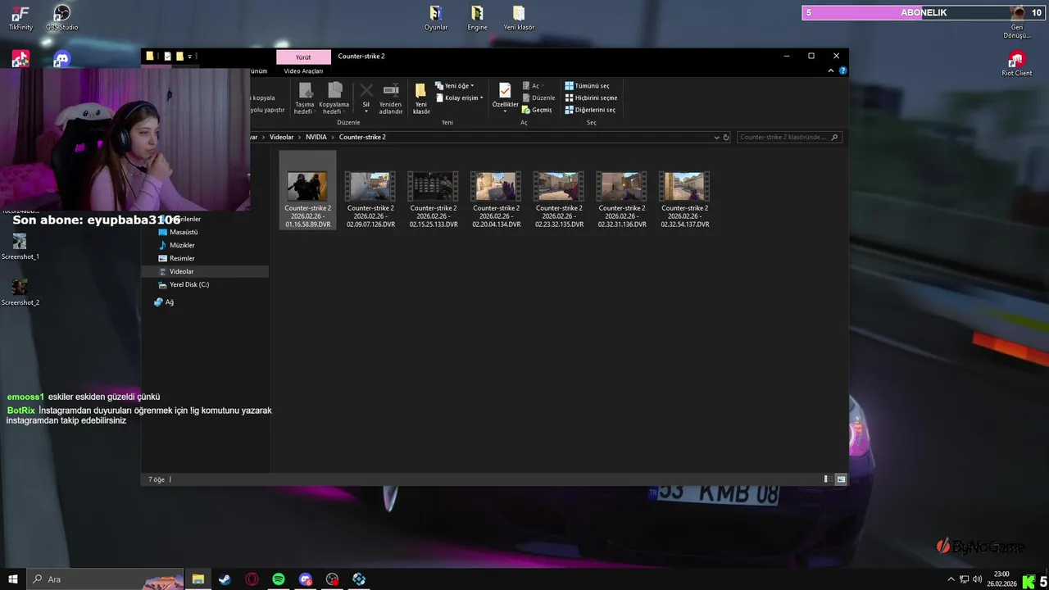Click the Videolar breadcrumb in address bar
Image resolution: width=1049 pixels, height=590 pixels.
(281, 137)
